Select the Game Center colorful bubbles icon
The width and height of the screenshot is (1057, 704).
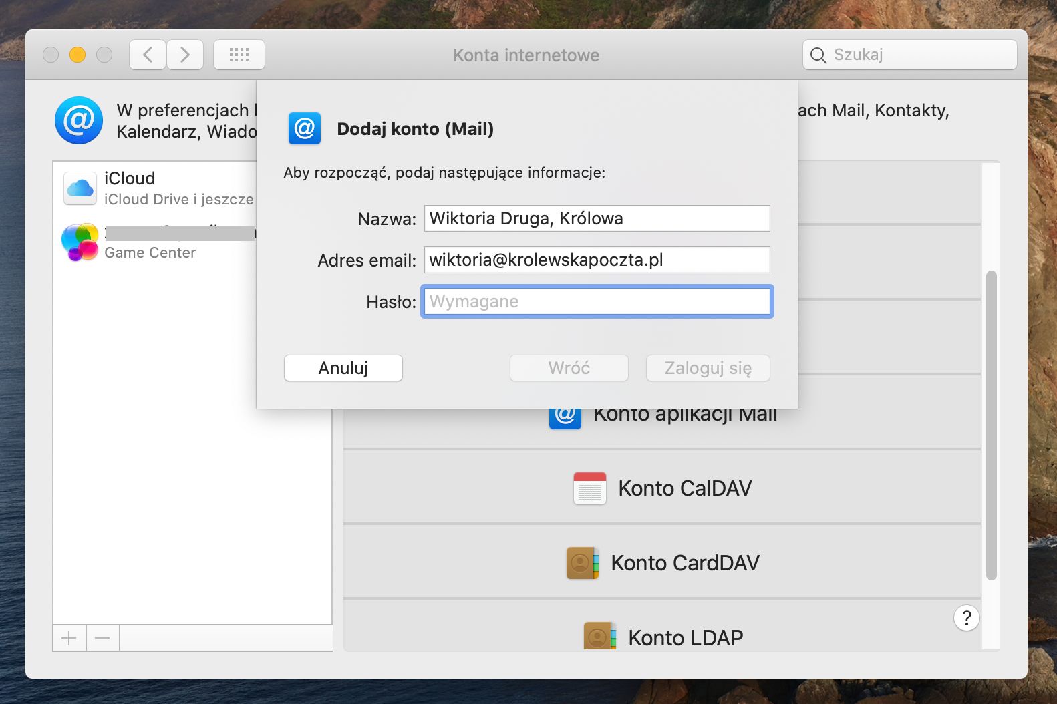pos(80,242)
